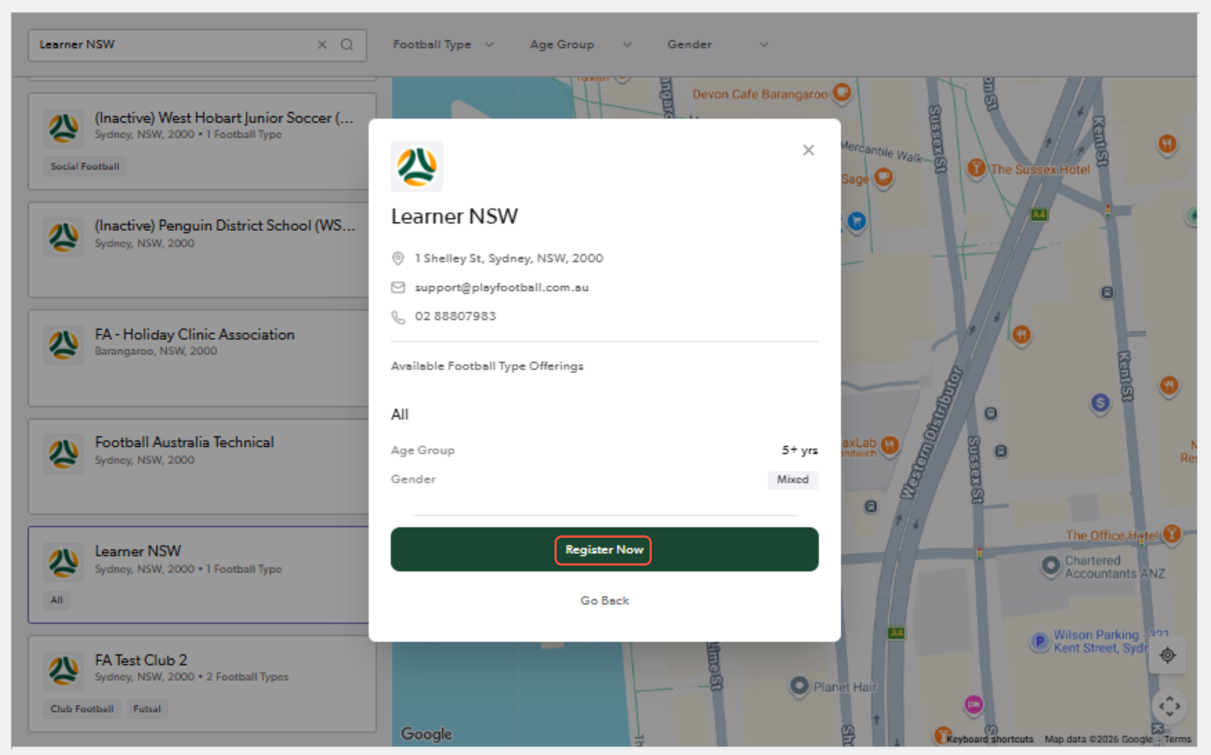
Task: Click the Football Australia Technical logo
Action: pos(64,454)
